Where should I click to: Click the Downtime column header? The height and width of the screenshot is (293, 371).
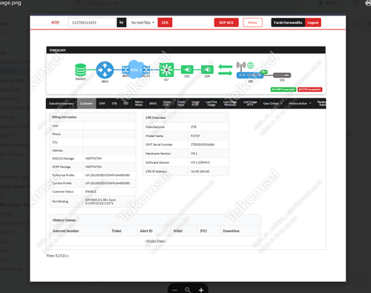(231, 231)
